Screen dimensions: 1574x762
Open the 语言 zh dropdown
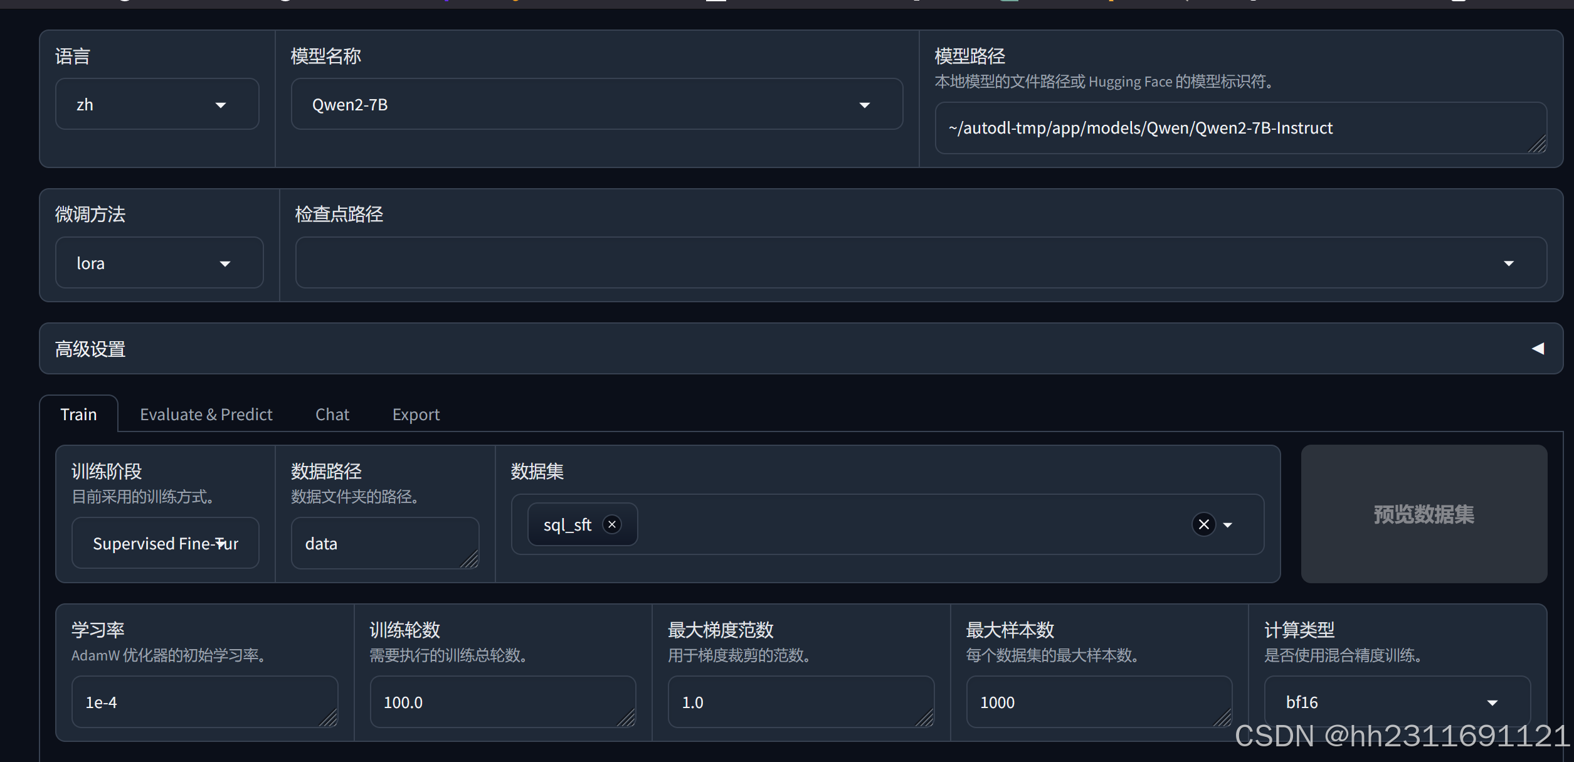coord(157,104)
